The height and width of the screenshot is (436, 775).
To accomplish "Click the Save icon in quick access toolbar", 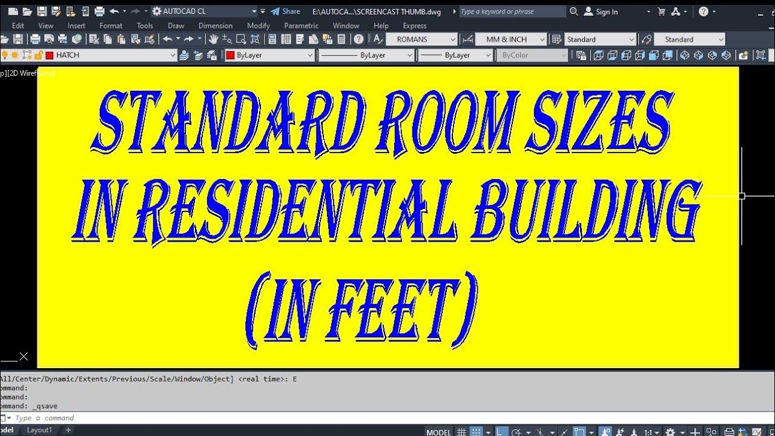I will click(41, 12).
